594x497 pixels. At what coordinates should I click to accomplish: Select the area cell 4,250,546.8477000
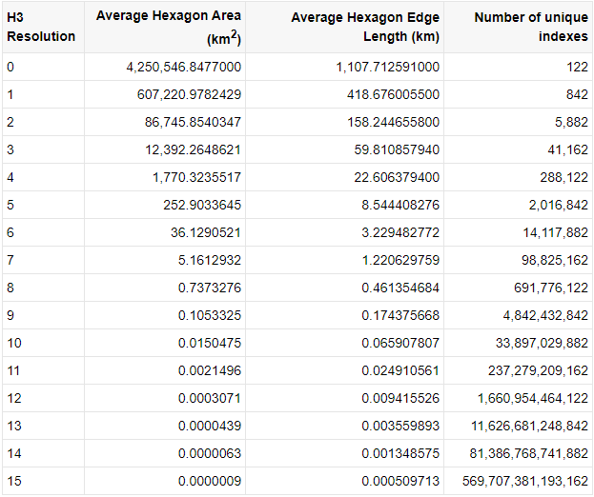184,68
